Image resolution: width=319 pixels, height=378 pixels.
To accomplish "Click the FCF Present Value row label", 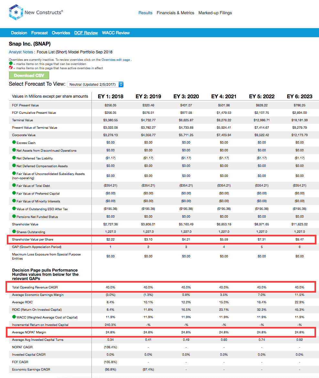I will point(25,105).
